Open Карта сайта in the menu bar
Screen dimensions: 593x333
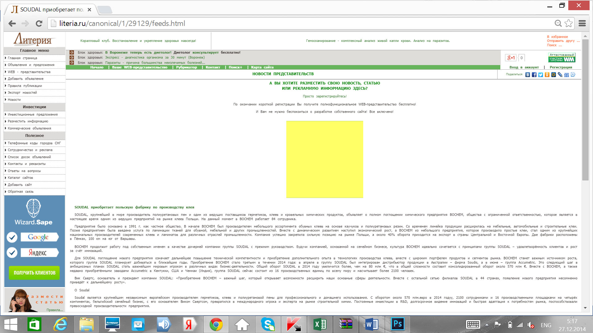tap(262, 67)
